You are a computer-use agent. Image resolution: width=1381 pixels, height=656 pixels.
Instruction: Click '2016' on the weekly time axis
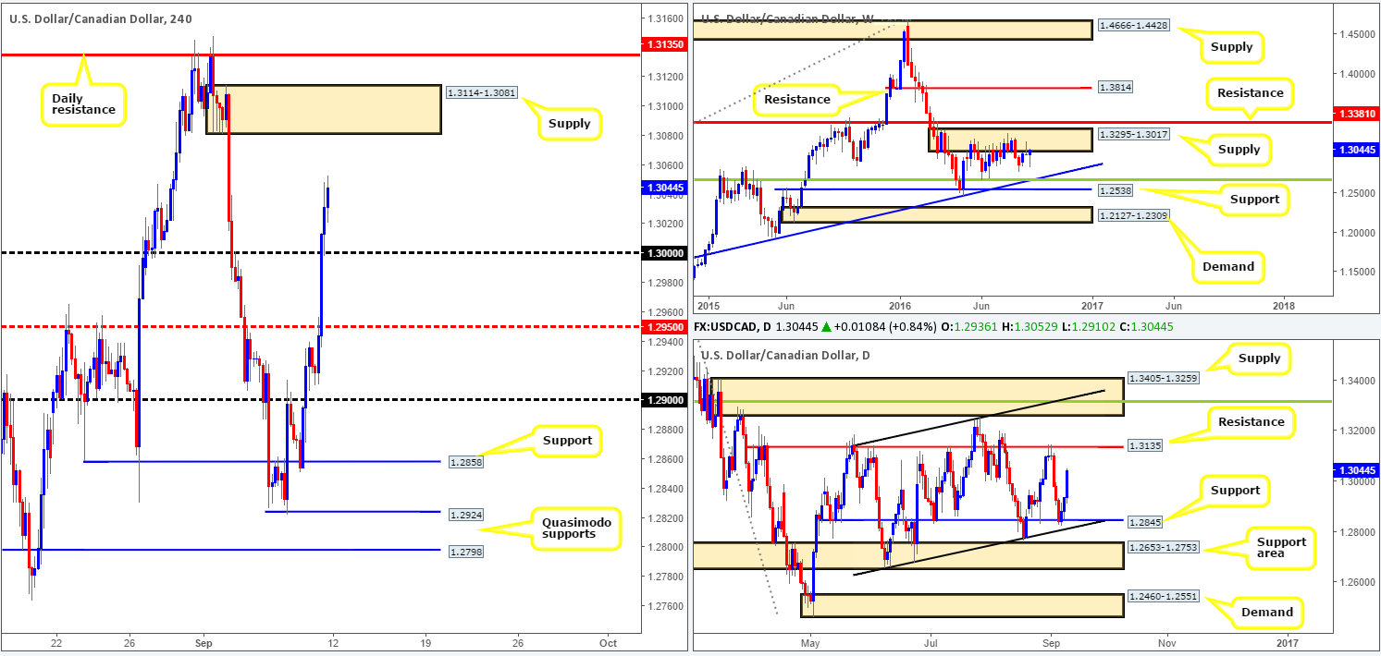(x=900, y=305)
